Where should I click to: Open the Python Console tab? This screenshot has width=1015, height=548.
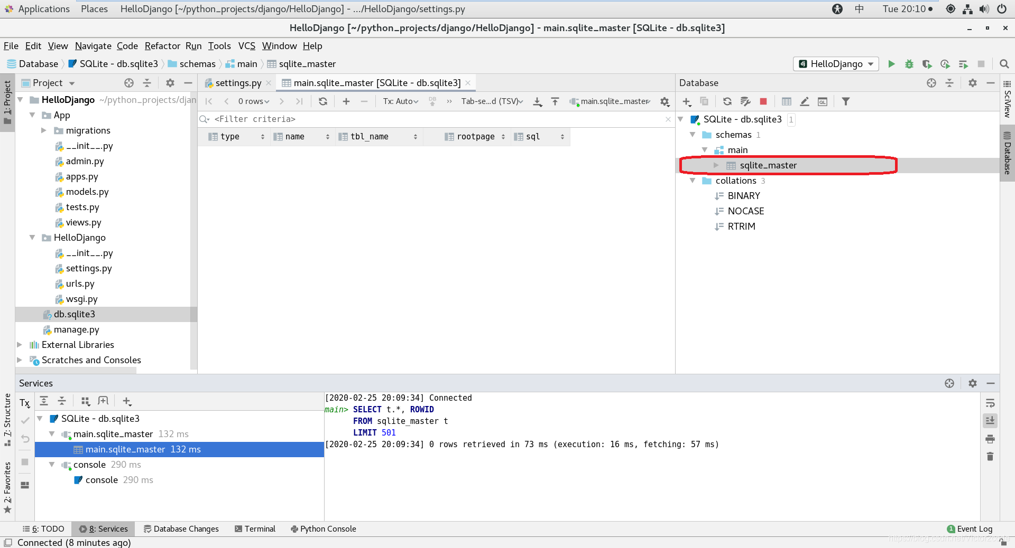[324, 529]
